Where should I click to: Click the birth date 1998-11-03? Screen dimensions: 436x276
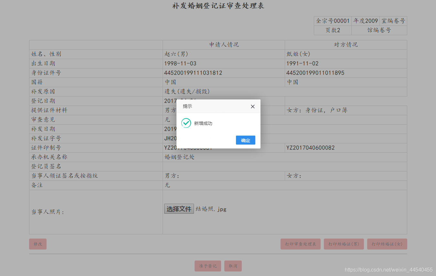pyautogui.click(x=180, y=63)
